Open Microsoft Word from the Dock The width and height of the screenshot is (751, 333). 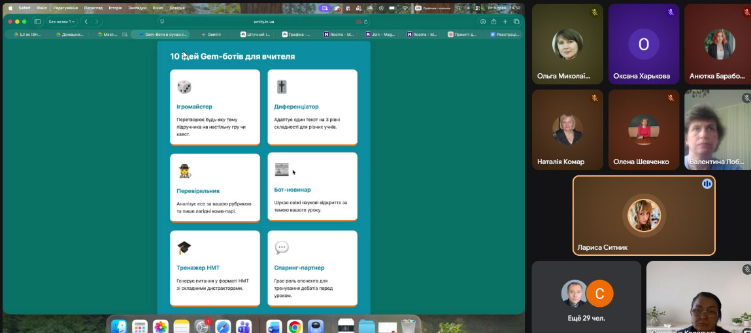pyautogui.click(x=274, y=326)
